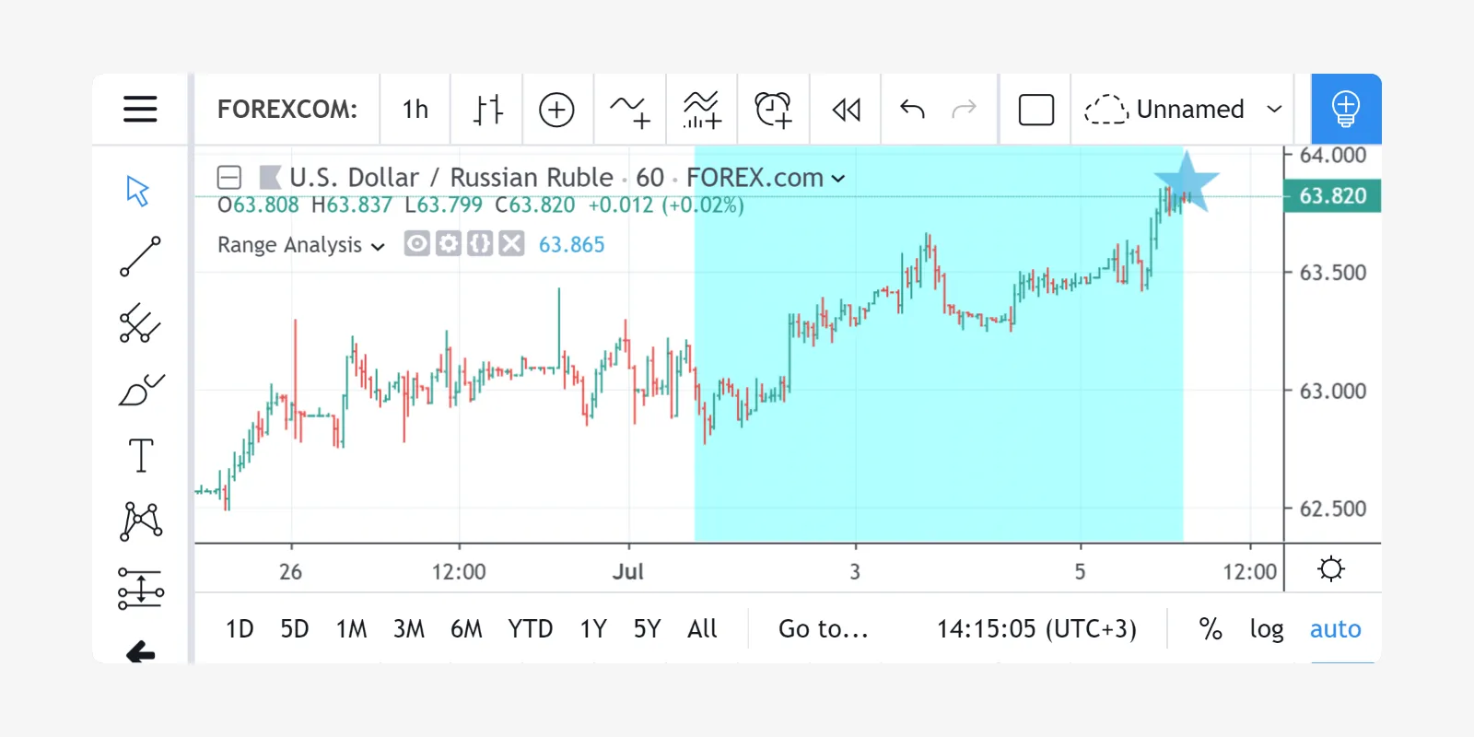Click the Go to... date button
This screenshot has height=737, width=1474.
(823, 629)
